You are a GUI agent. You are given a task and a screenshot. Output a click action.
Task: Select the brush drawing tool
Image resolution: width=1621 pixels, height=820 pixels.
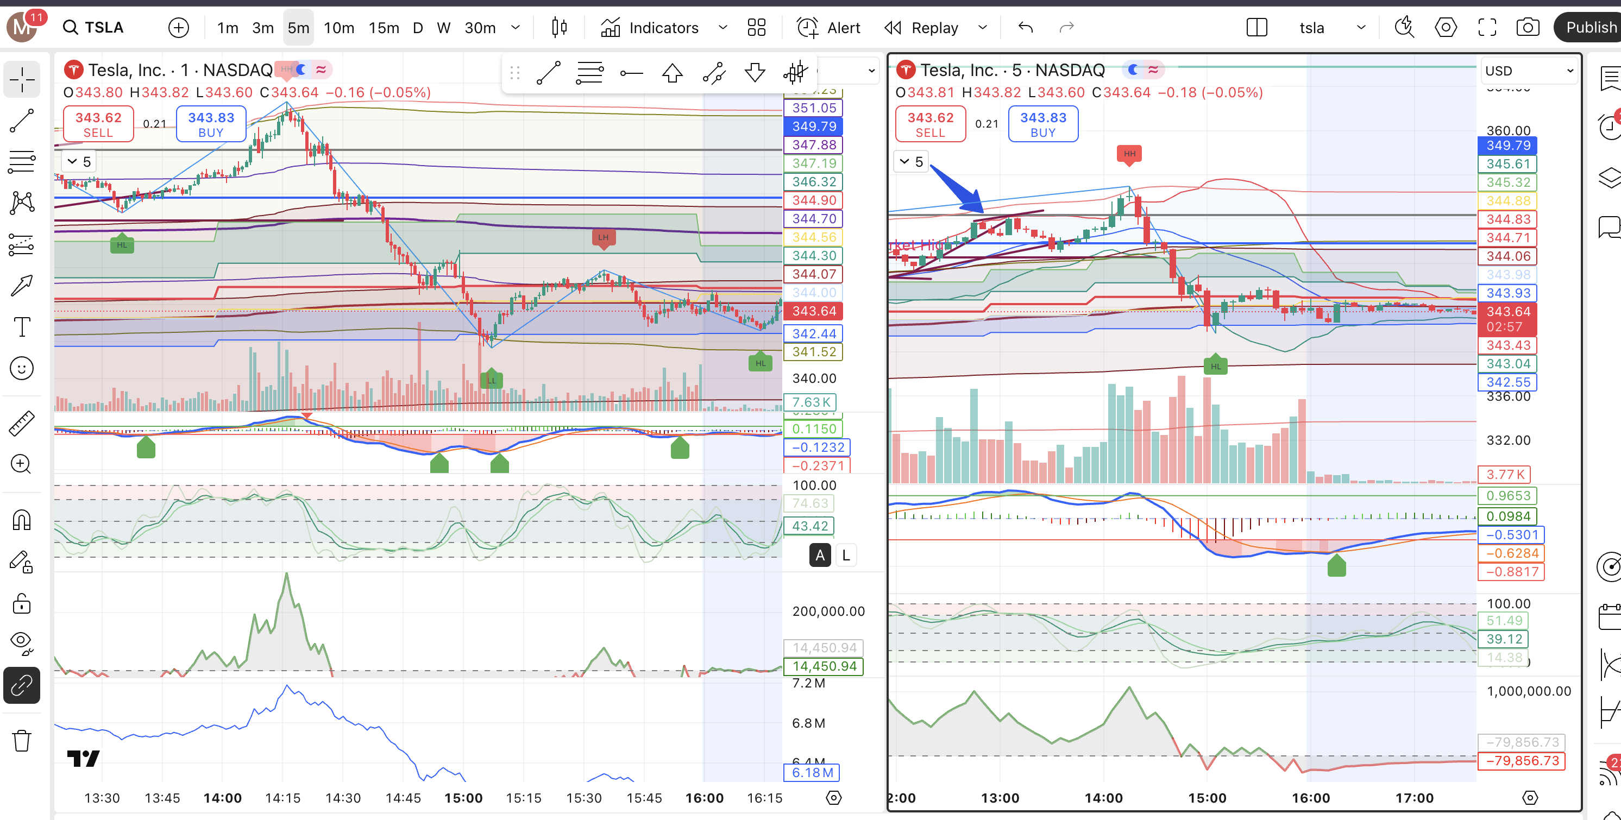21,286
